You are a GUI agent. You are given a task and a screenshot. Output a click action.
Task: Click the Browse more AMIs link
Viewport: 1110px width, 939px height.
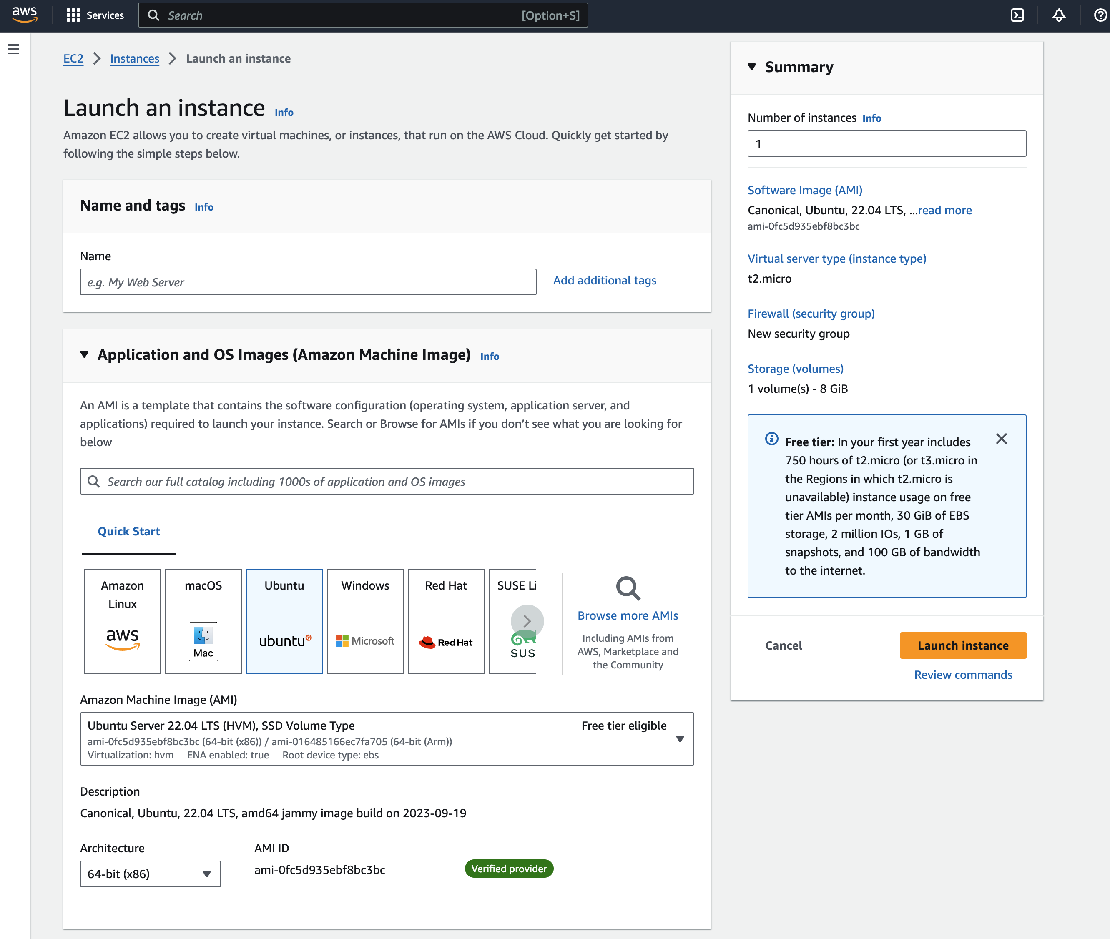628,616
